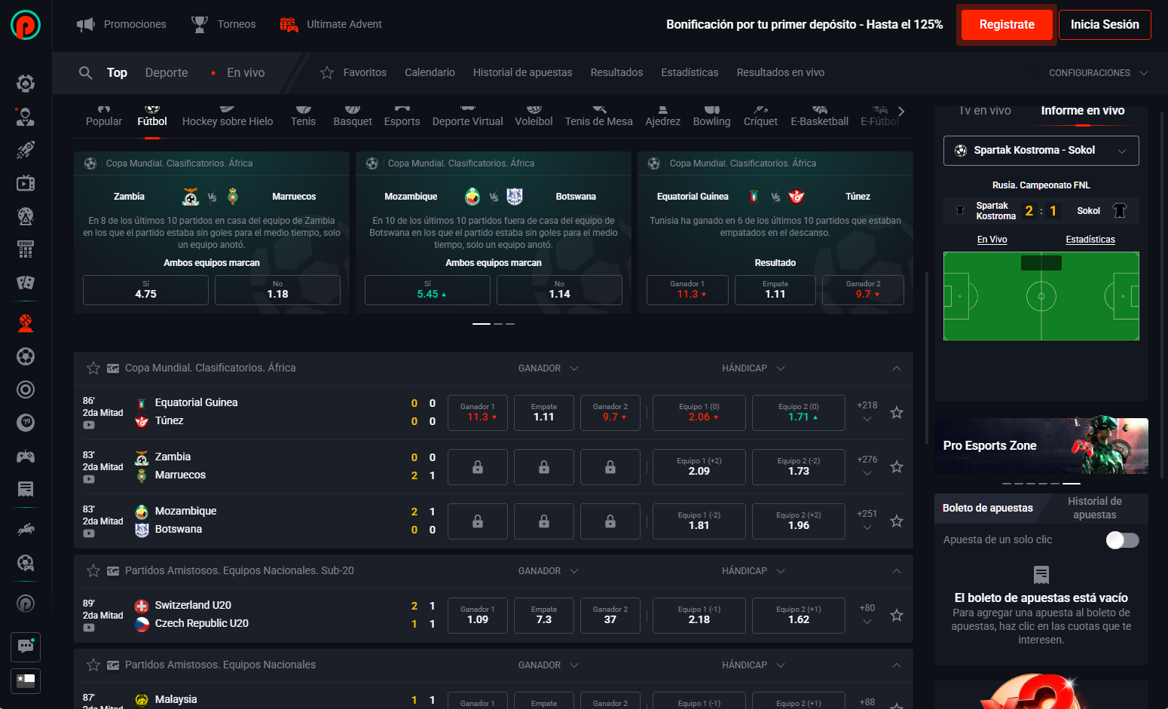This screenshot has height=709, width=1168.
Task: Open the playing cards sidebar icon
Action: [x=26, y=283]
